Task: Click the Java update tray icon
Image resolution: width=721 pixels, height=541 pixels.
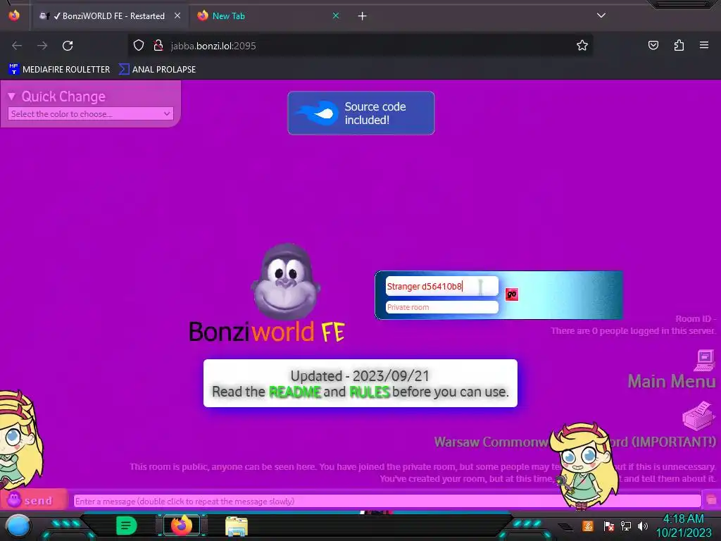Action: pos(588,526)
